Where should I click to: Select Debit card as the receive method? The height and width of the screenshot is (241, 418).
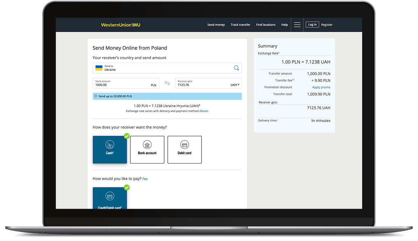point(184,150)
